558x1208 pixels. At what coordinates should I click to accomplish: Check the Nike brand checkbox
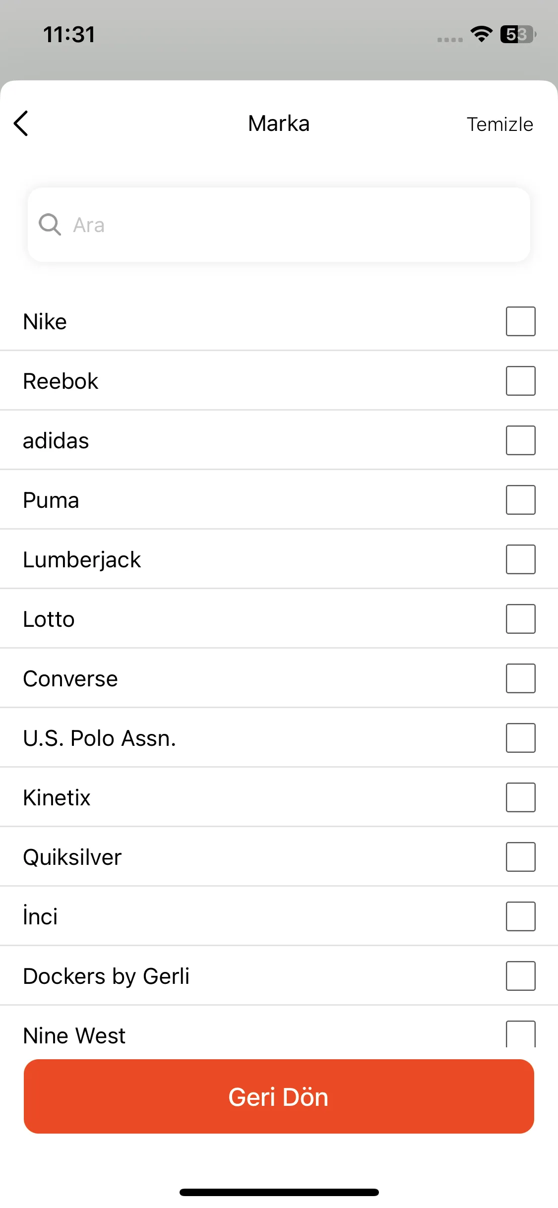pyautogui.click(x=520, y=321)
